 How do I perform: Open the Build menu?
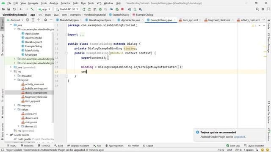(x=75, y=3)
